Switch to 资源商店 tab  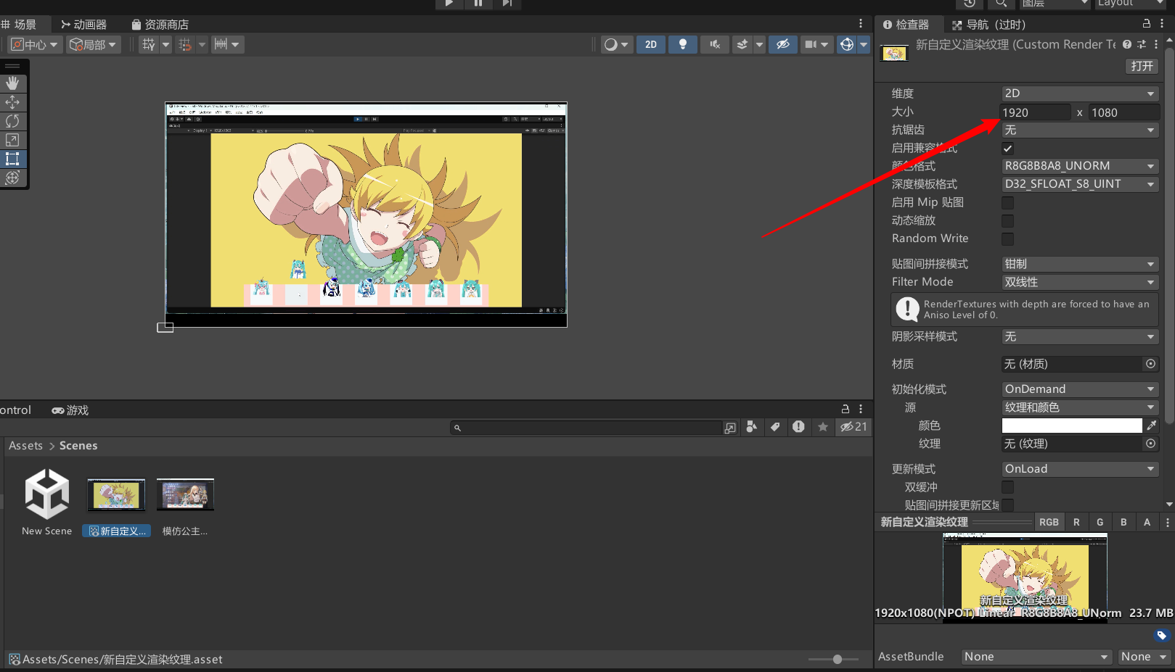pyautogui.click(x=160, y=25)
